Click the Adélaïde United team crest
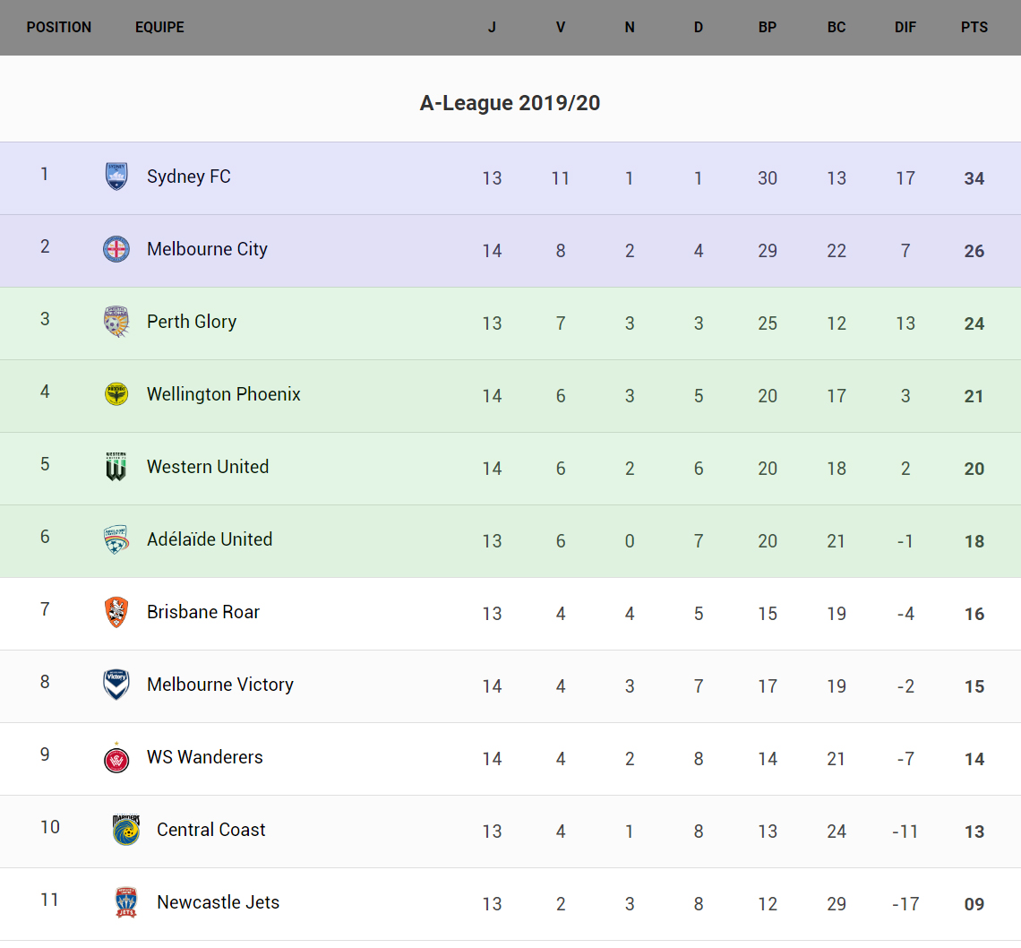 116,539
